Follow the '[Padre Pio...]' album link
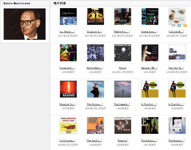 click(122, 32)
